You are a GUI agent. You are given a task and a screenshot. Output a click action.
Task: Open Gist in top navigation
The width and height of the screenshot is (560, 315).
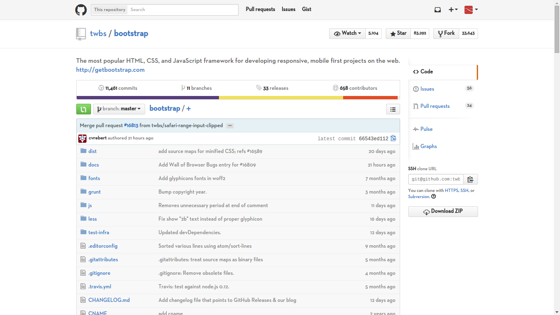click(307, 9)
